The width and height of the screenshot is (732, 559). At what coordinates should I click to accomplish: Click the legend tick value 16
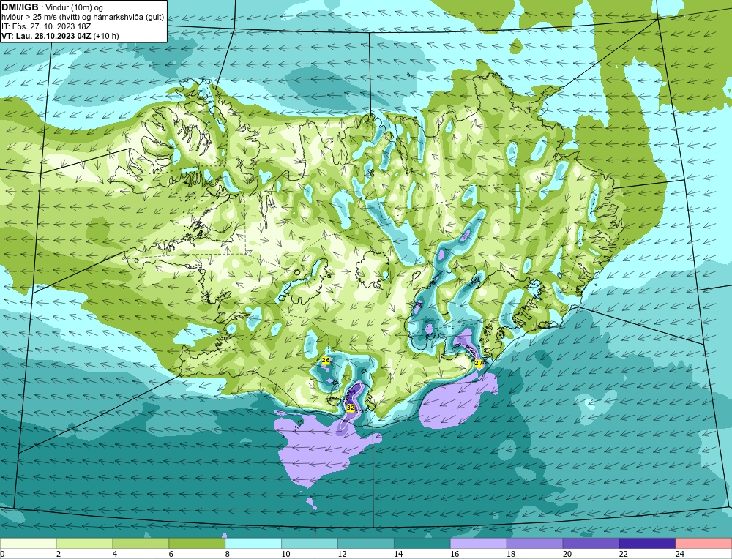(455, 554)
